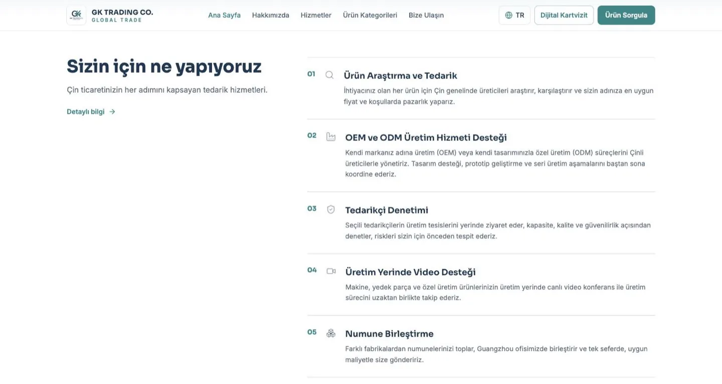The image size is (722, 384).
Task: Click the video camera icon beside Üretim Yerinde
Action: pyautogui.click(x=331, y=271)
